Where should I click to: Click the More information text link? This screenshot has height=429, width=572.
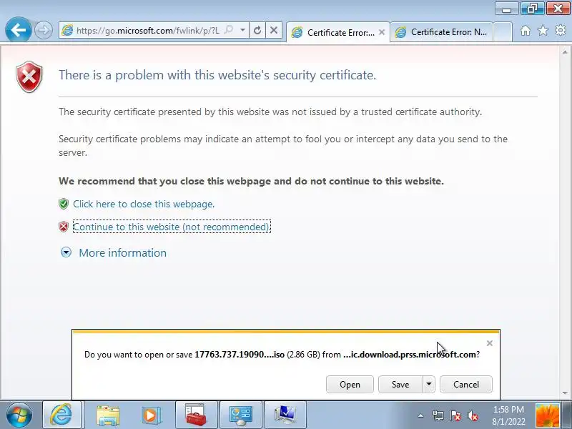pyautogui.click(x=122, y=253)
